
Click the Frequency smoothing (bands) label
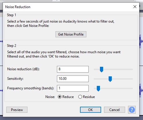31,88
